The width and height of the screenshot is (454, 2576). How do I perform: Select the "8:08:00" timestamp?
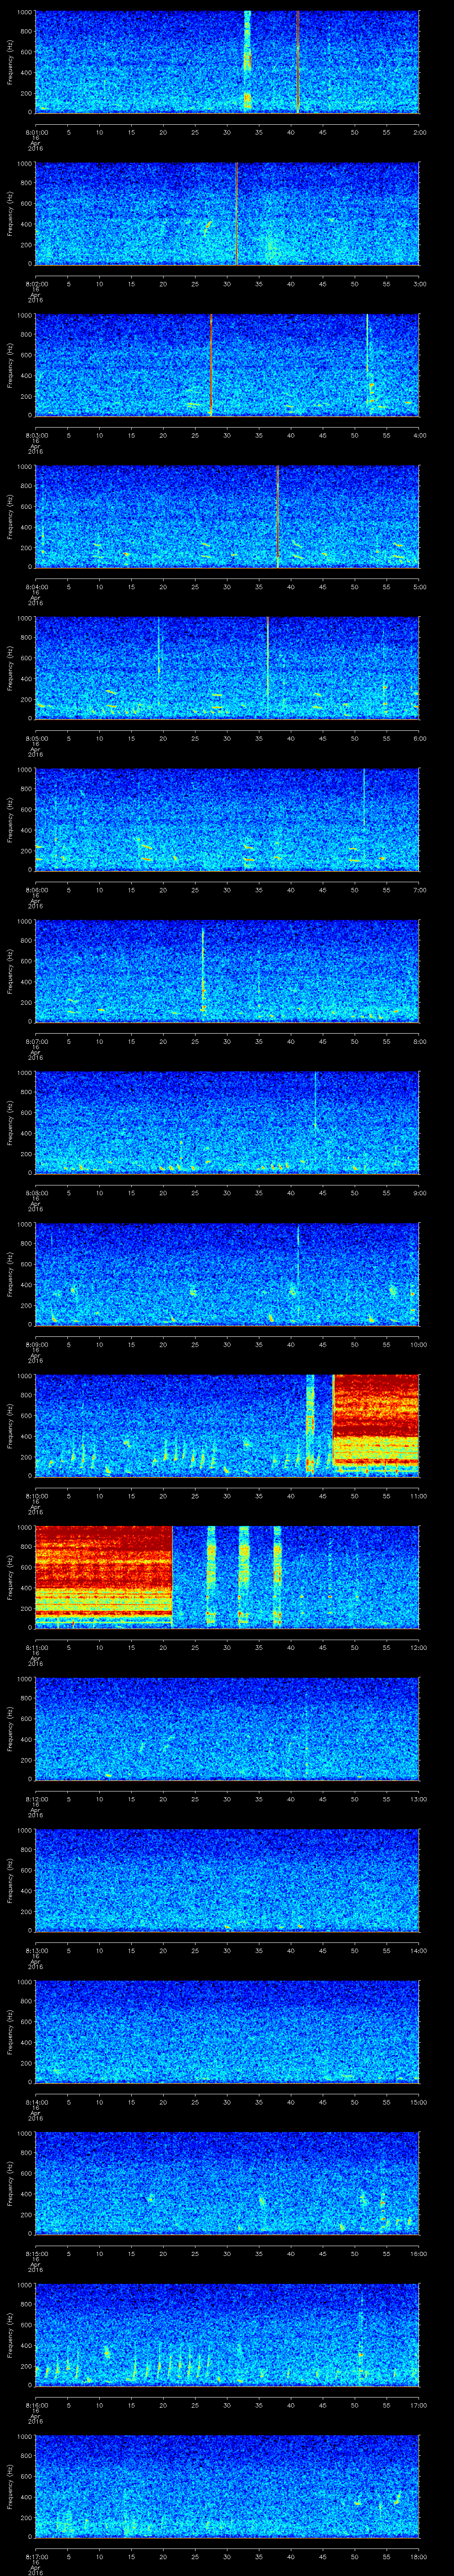click(x=36, y=1193)
